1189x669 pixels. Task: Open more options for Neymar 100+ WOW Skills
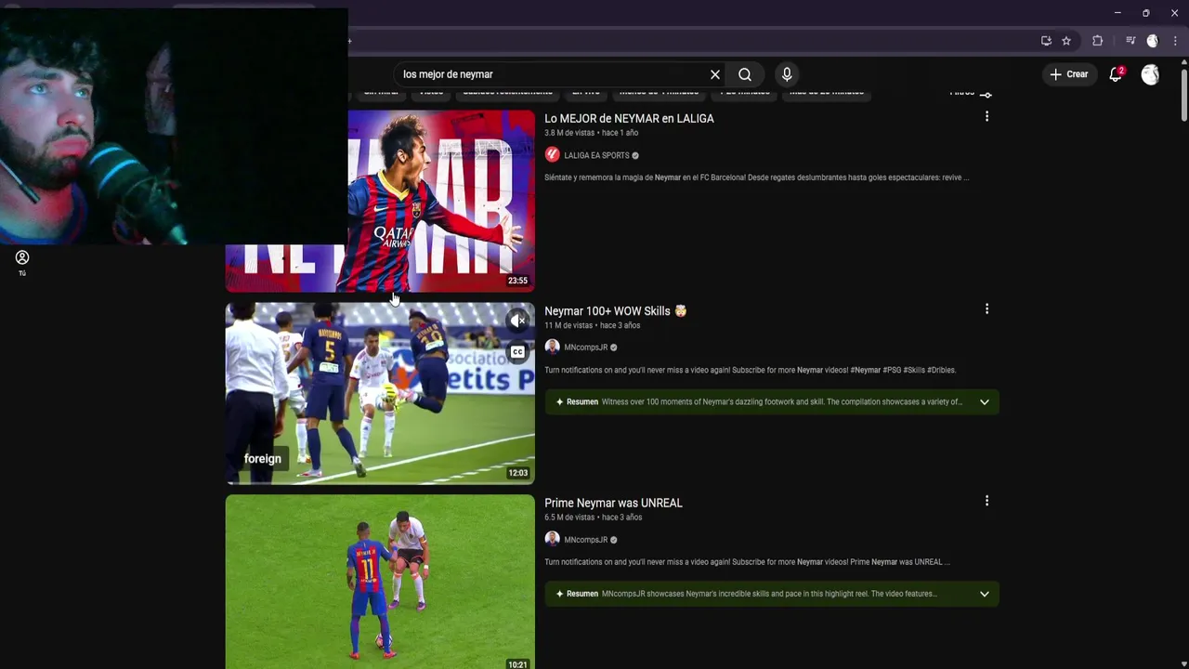click(986, 309)
